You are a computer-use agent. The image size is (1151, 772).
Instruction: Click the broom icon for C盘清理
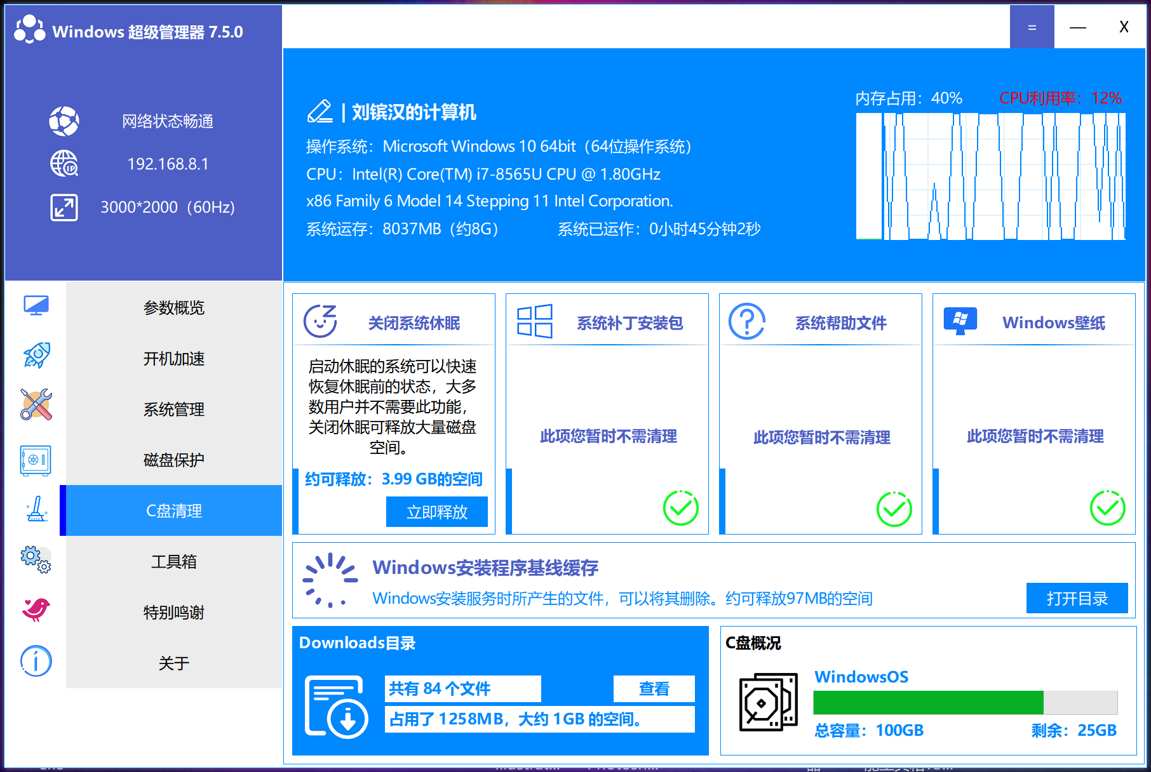click(37, 509)
